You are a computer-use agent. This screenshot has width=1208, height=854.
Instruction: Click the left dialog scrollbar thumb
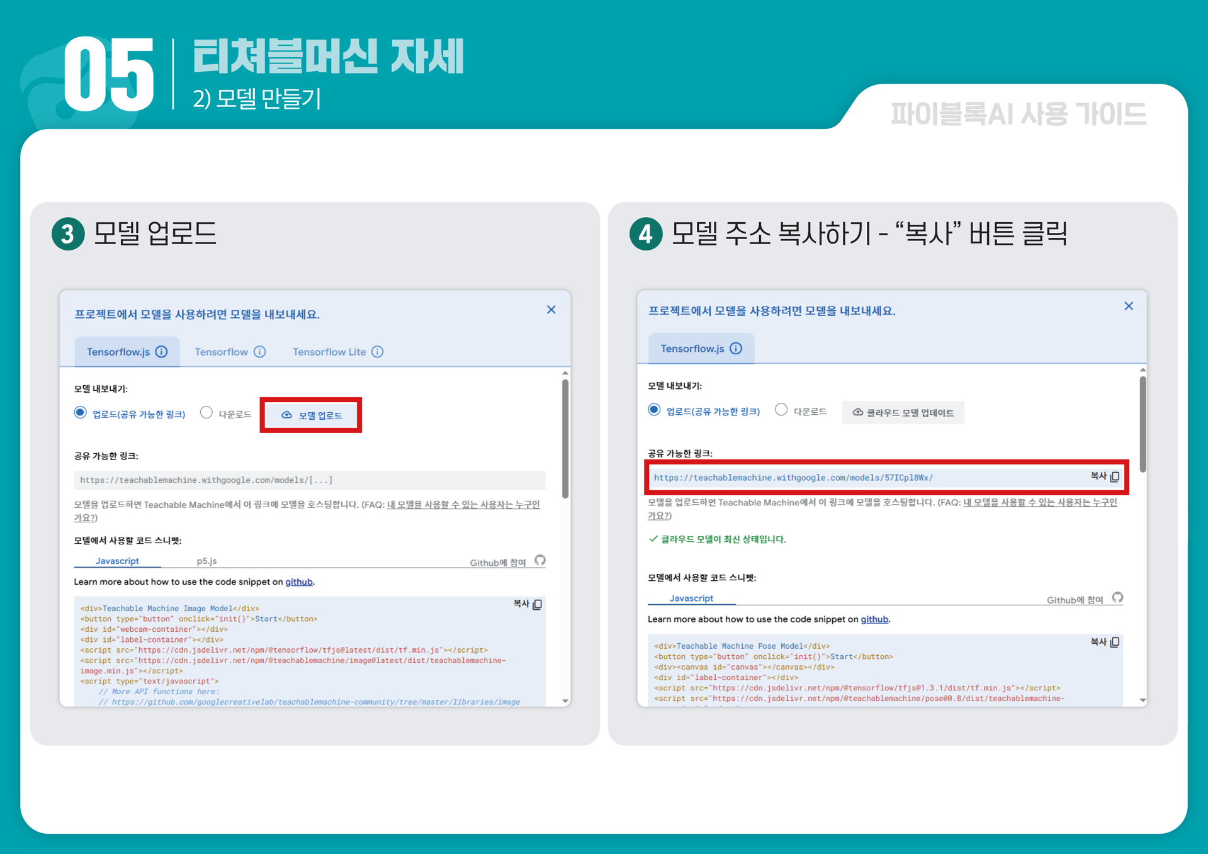(x=565, y=439)
